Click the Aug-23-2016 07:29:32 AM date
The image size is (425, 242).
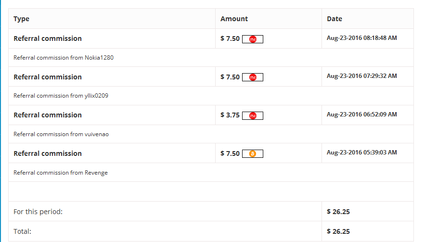361,76
